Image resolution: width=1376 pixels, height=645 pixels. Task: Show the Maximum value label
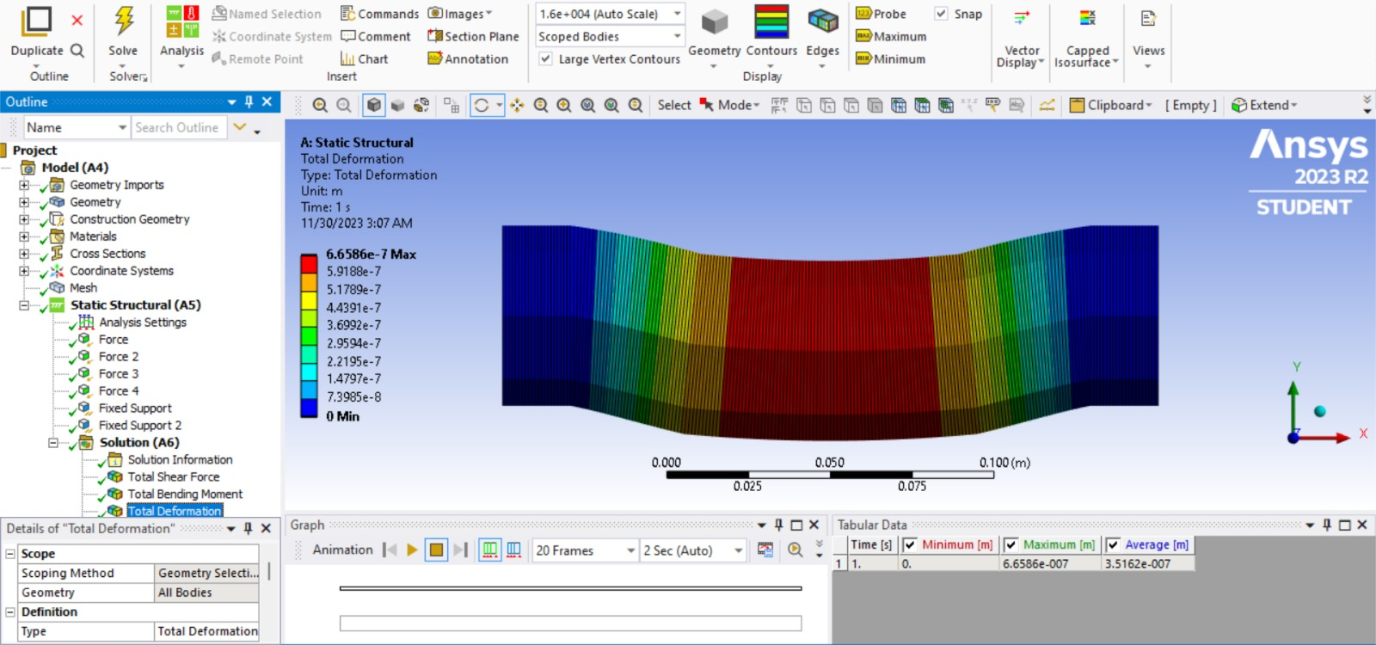click(891, 36)
